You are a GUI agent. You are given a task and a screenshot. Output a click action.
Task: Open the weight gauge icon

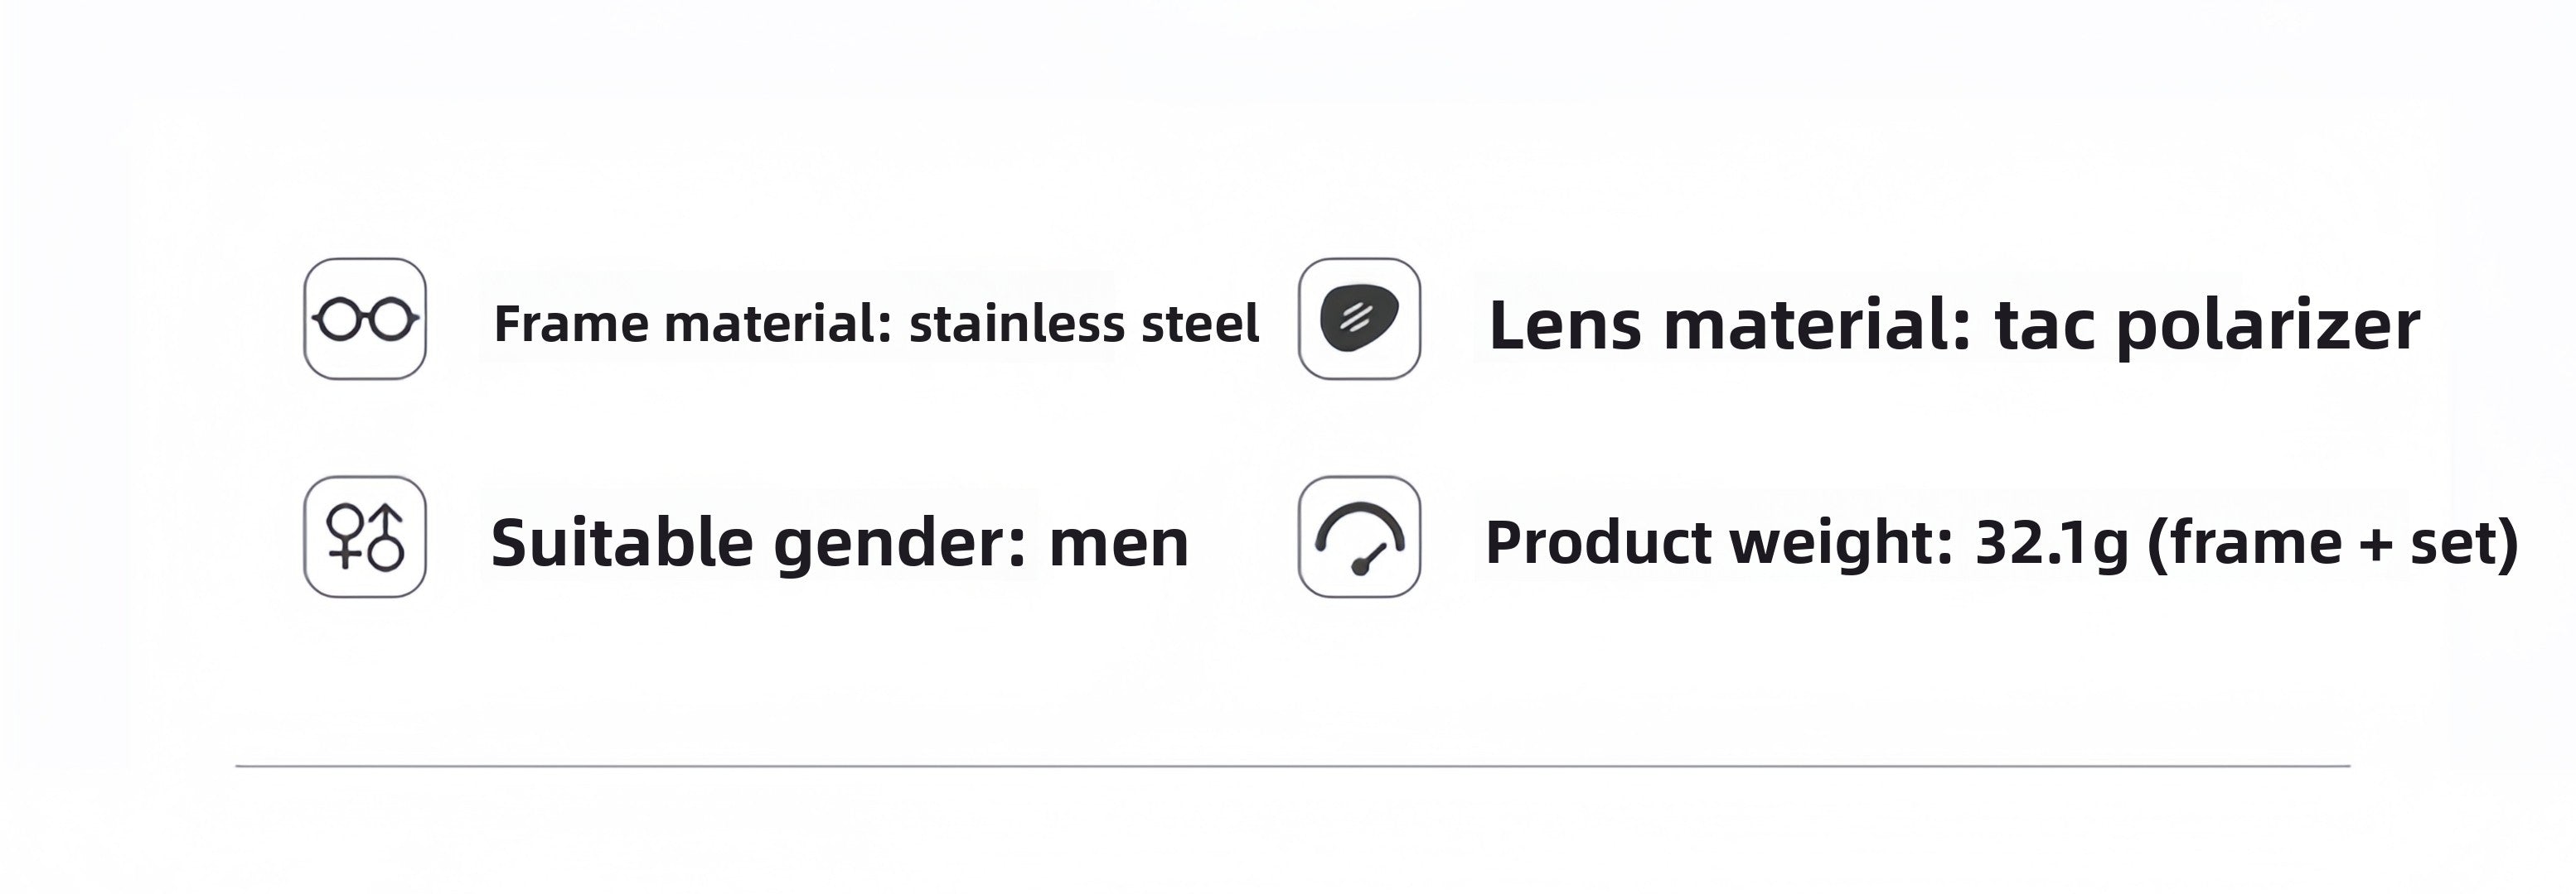pyautogui.click(x=1359, y=537)
